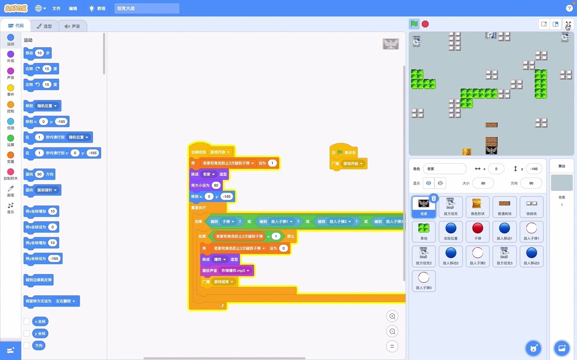Select the 敌人子弹3 sprite
The width and height of the screenshot is (577, 360).
424,281
